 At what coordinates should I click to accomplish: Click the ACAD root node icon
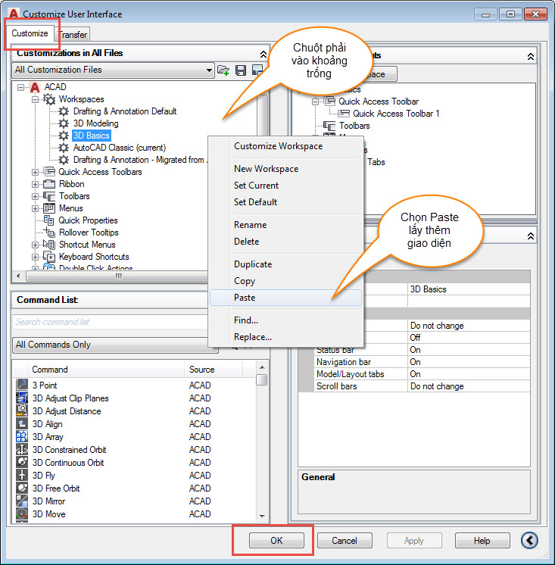pyautogui.click(x=35, y=87)
